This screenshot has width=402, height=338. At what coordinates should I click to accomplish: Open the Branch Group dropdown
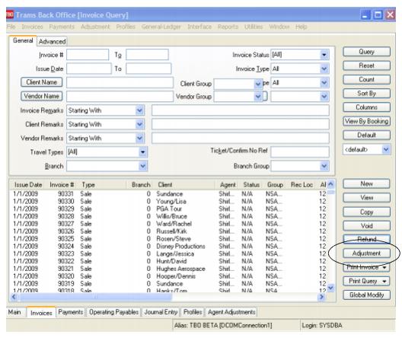point(324,166)
